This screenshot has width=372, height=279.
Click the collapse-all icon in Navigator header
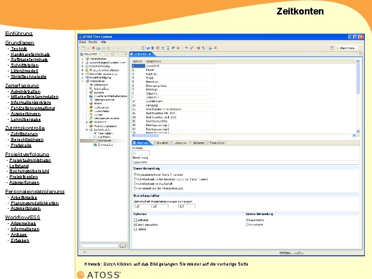113,54
